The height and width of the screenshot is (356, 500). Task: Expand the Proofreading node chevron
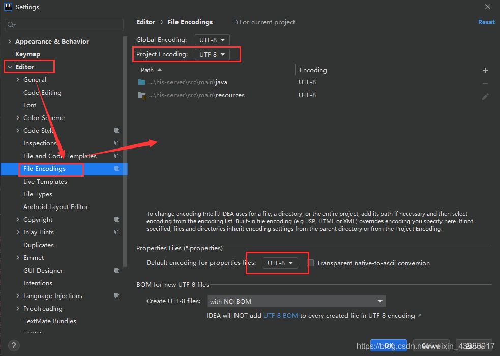(x=18, y=309)
